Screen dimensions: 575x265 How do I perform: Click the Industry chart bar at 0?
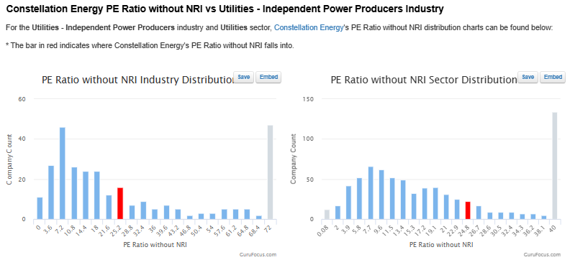[x=40, y=209]
